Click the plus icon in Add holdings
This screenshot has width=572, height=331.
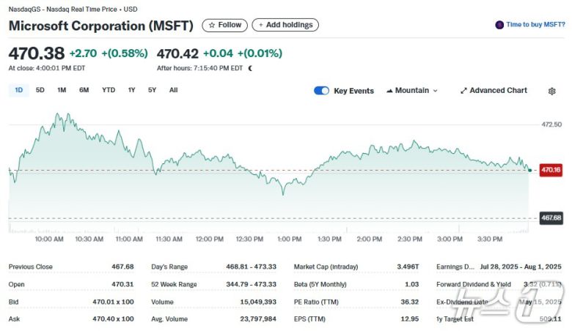tap(260, 25)
